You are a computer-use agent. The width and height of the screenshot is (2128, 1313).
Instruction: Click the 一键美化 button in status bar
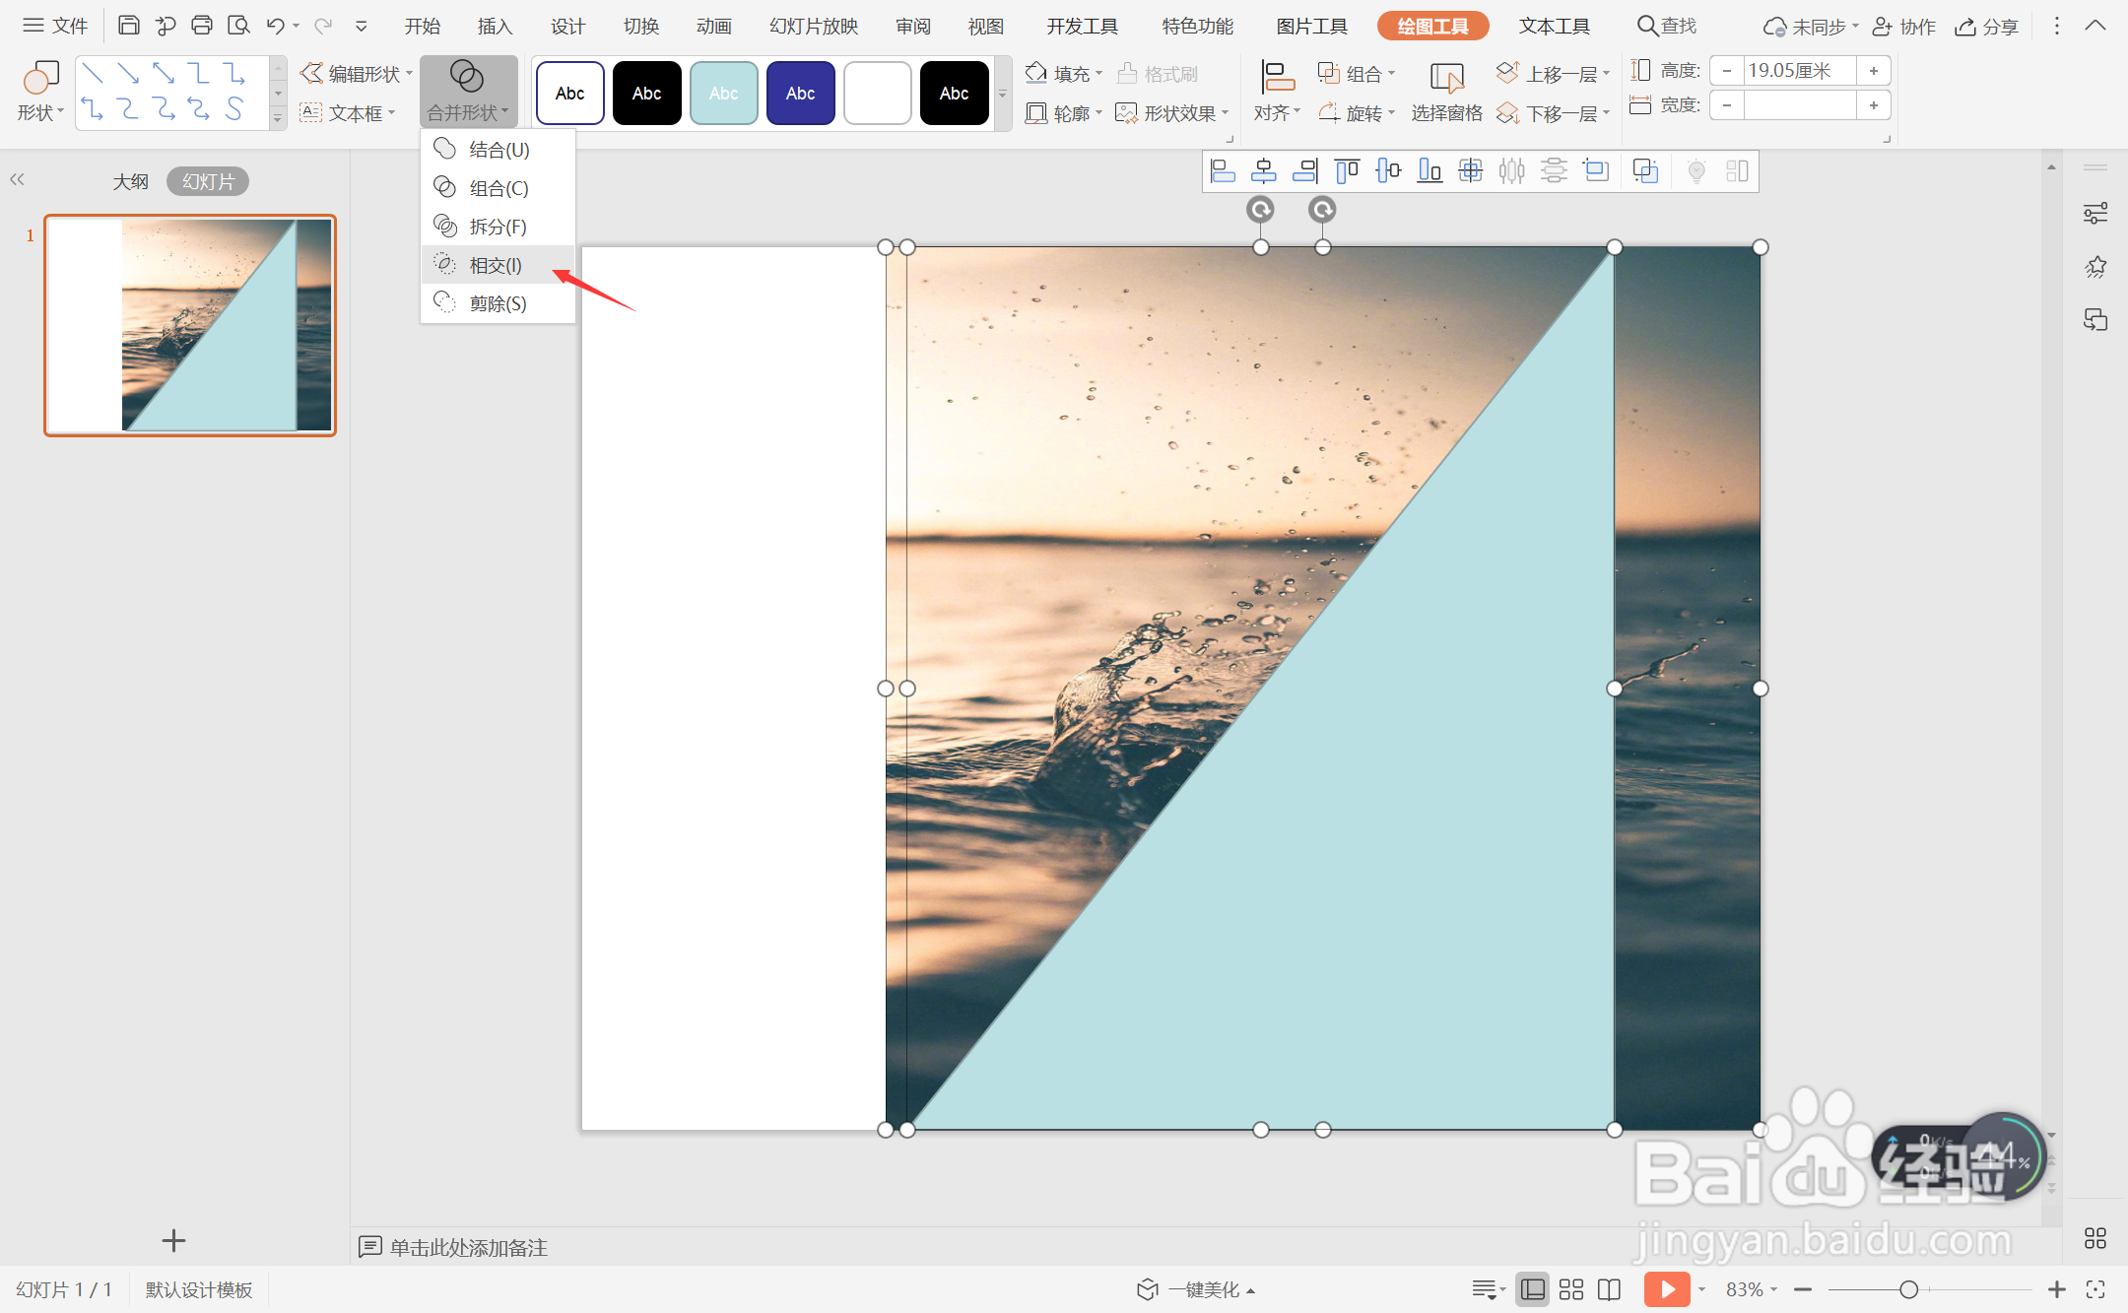[x=1196, y=1289]
